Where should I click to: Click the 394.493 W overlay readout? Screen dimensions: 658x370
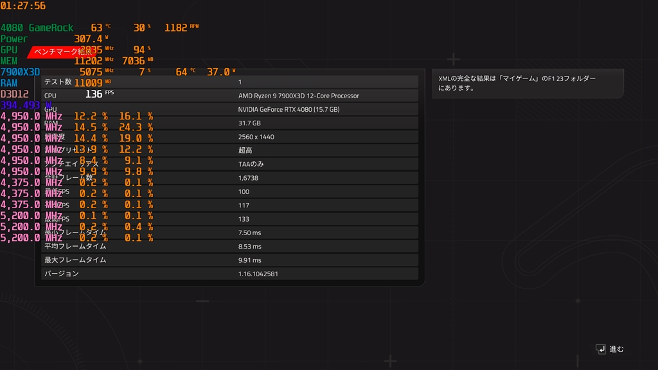[x=26, y=105]
